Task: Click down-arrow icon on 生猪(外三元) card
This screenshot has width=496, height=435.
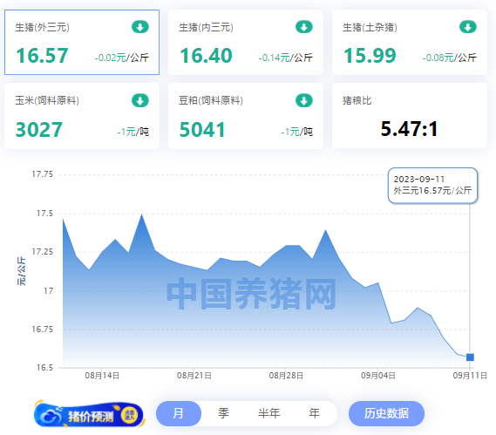Action: tap(140, 27)
